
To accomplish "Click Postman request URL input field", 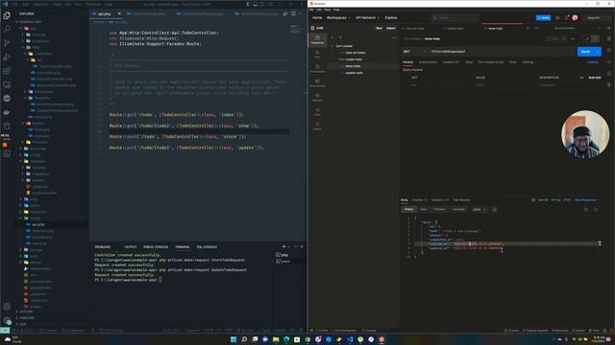I will [501, 51].
